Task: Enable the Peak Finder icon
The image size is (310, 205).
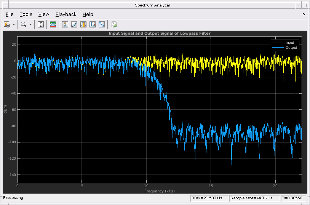Action: [x=93, y=24]
